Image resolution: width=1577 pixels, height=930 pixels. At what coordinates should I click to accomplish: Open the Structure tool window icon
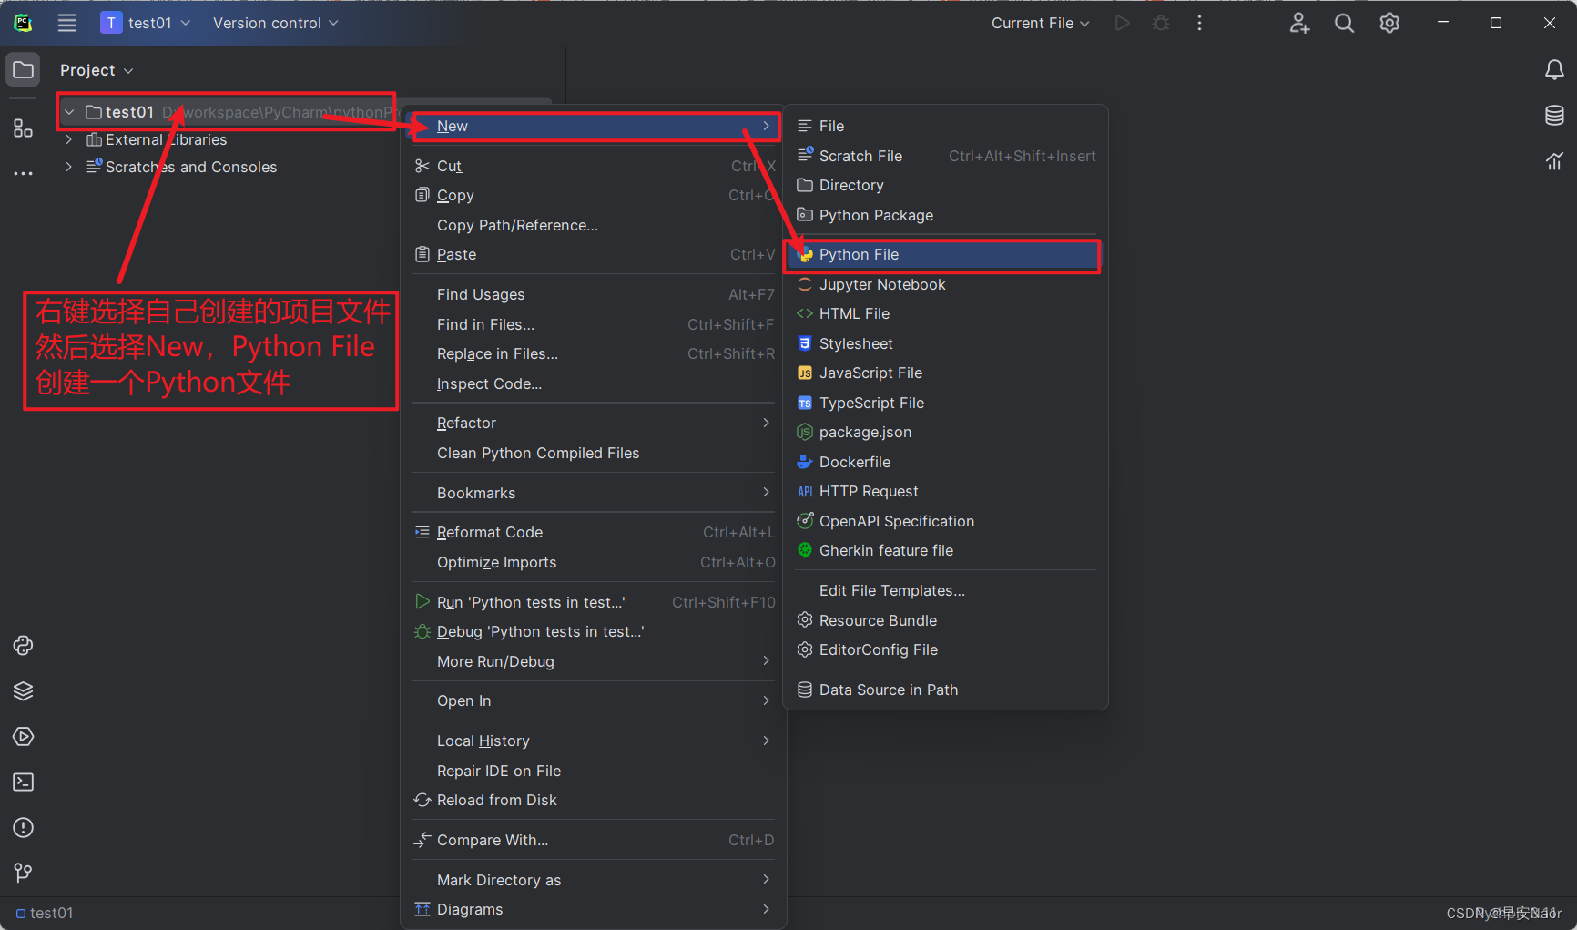click(x=24, y=128)
